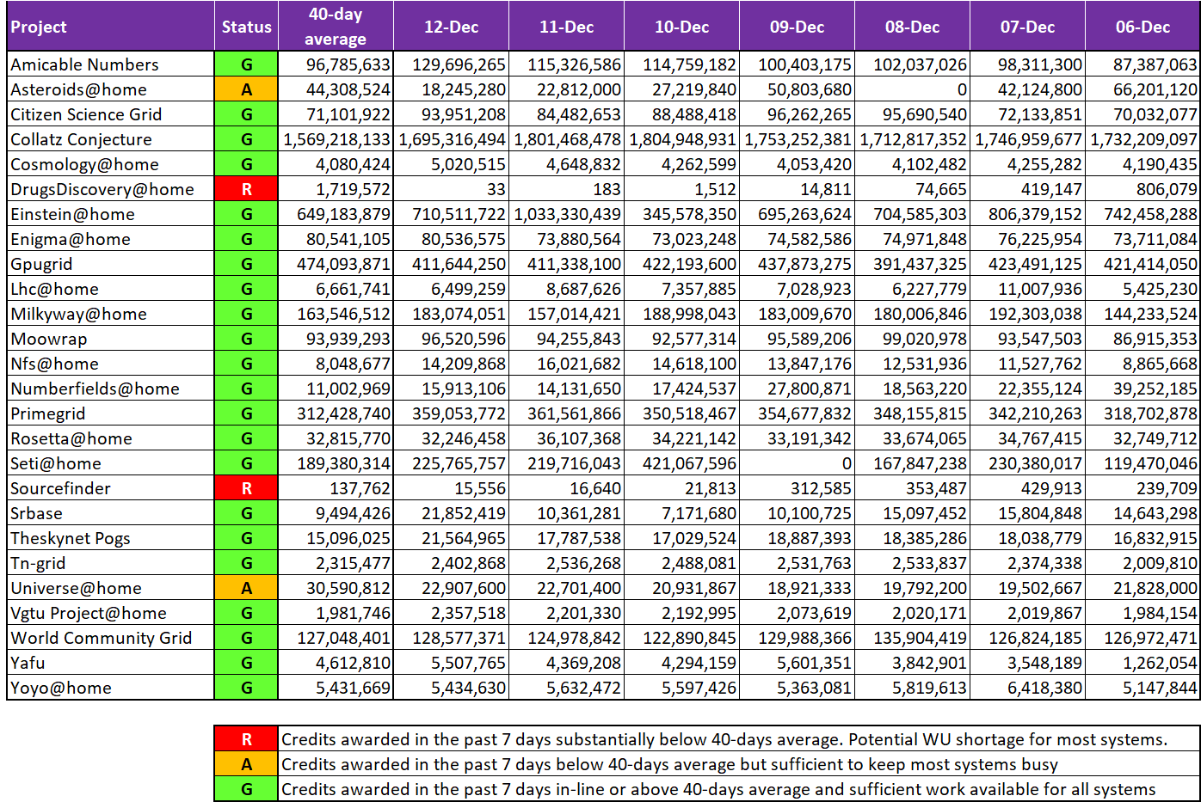Viewport: 1201px width, 802px height.
Task: Select the Amicable Numbers project cell
Action: click(111, 64)
